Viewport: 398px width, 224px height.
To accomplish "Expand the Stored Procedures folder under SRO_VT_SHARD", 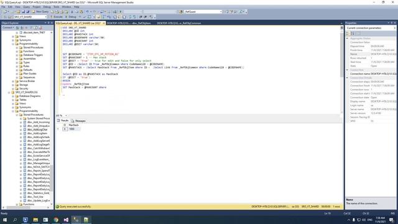I will [17, 47].
